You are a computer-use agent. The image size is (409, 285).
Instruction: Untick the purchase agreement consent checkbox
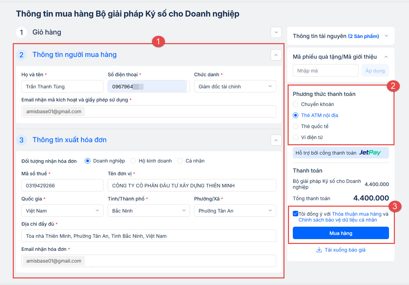pos(295,214)
